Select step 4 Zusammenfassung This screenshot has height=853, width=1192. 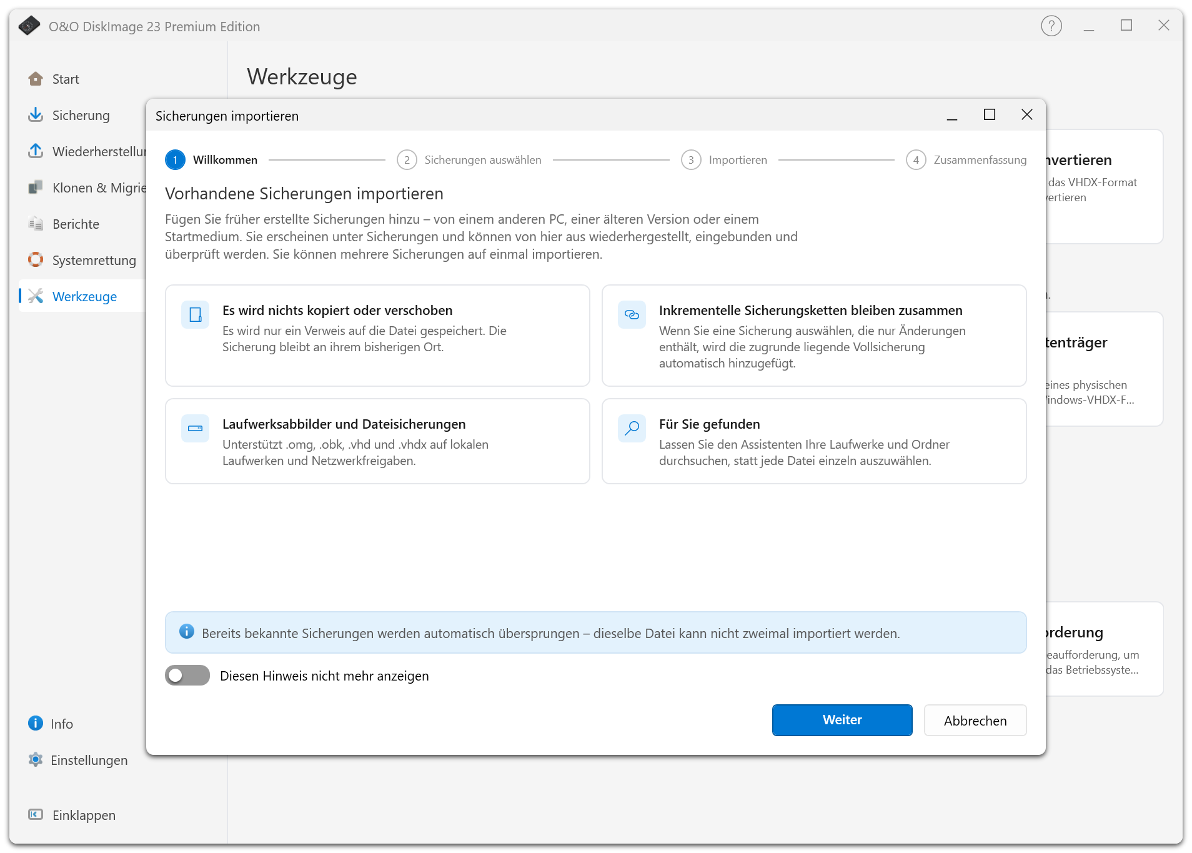[966, 160]
